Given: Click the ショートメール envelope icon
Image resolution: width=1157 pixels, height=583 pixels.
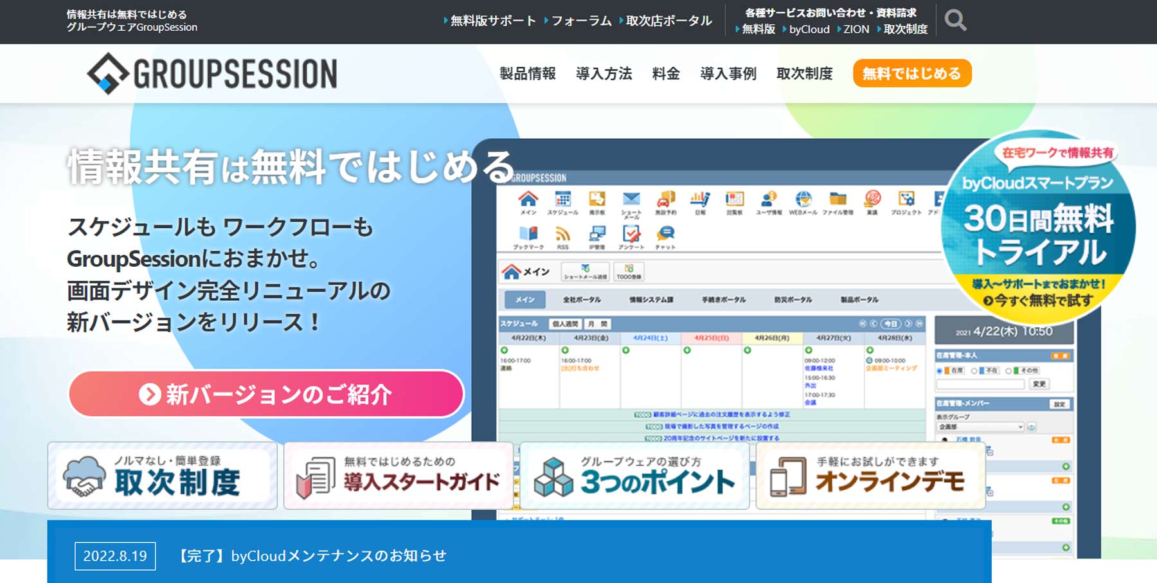Looking at the screenshot, I should point(631,201).
